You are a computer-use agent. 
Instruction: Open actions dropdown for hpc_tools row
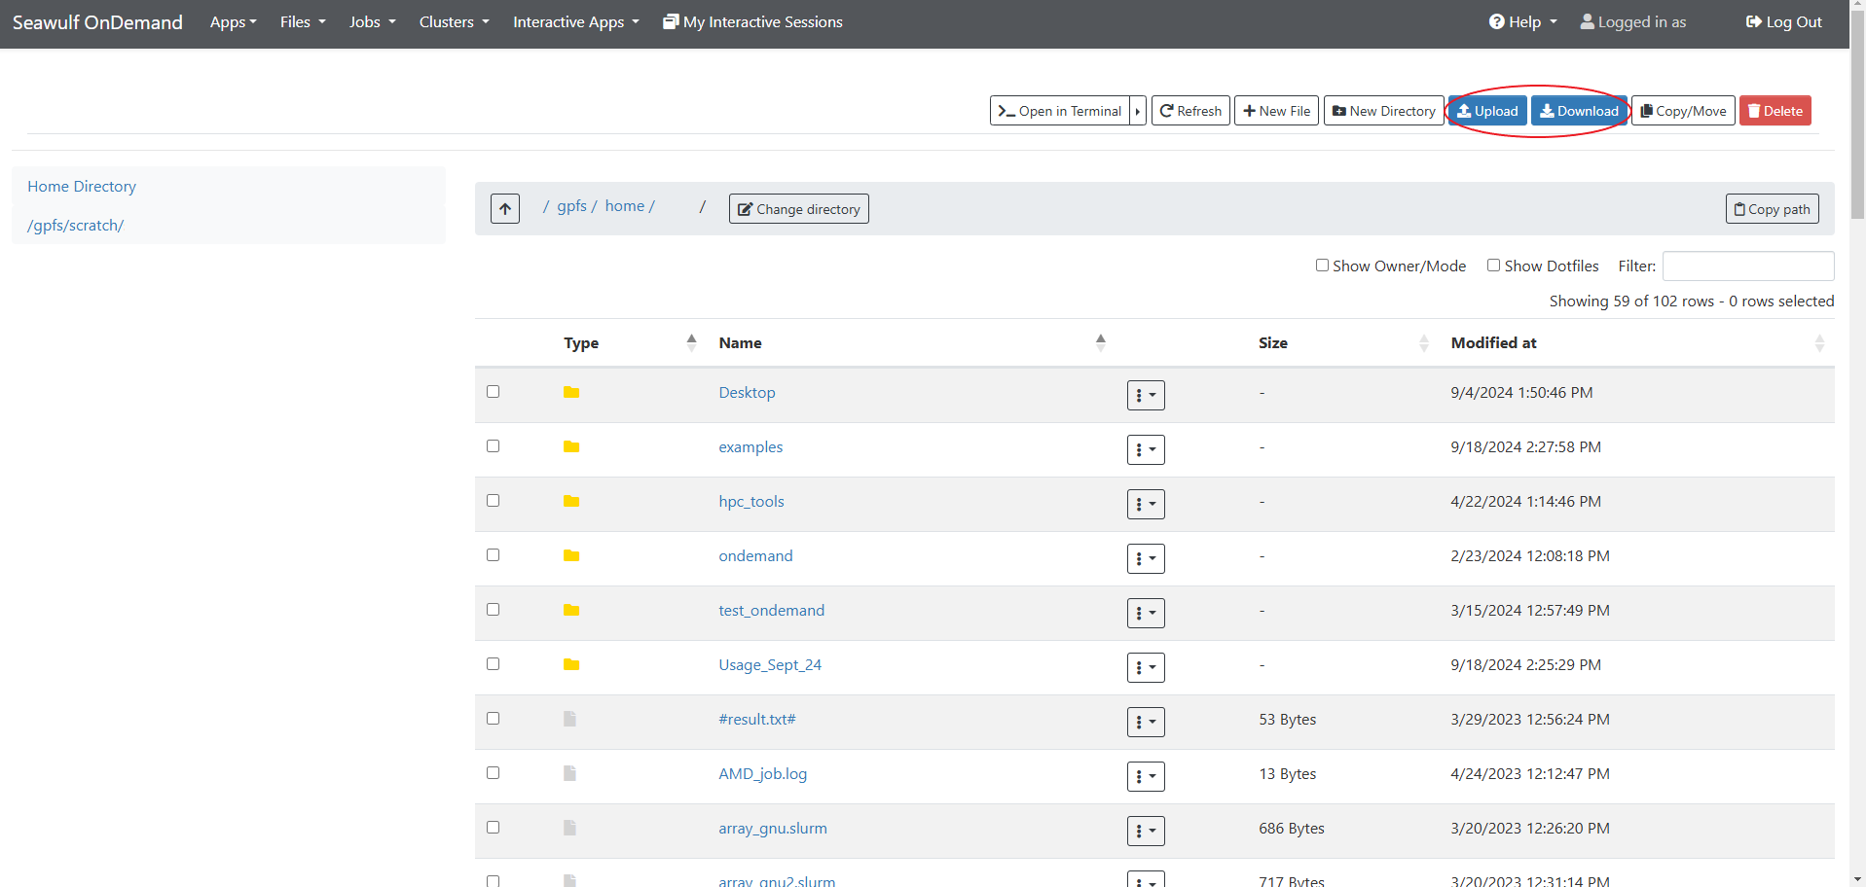click(x=1146, y=504)
